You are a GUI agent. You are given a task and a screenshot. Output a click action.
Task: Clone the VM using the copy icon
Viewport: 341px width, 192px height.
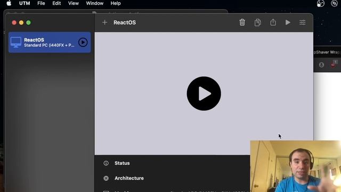pyautogui.click(x=257, y=22)
